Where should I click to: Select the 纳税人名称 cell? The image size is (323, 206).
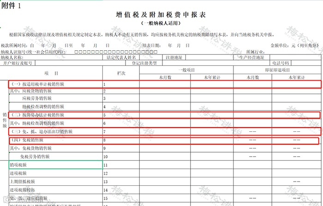tap(51, 58)
